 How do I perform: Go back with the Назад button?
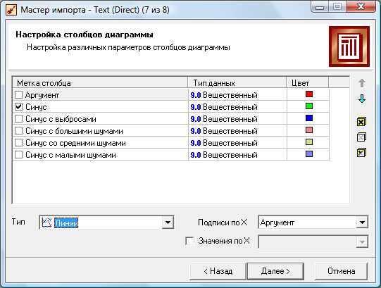coord(218,271)
